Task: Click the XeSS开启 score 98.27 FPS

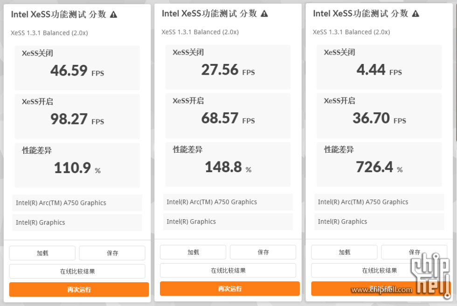Action: click(x=77, y=119)
